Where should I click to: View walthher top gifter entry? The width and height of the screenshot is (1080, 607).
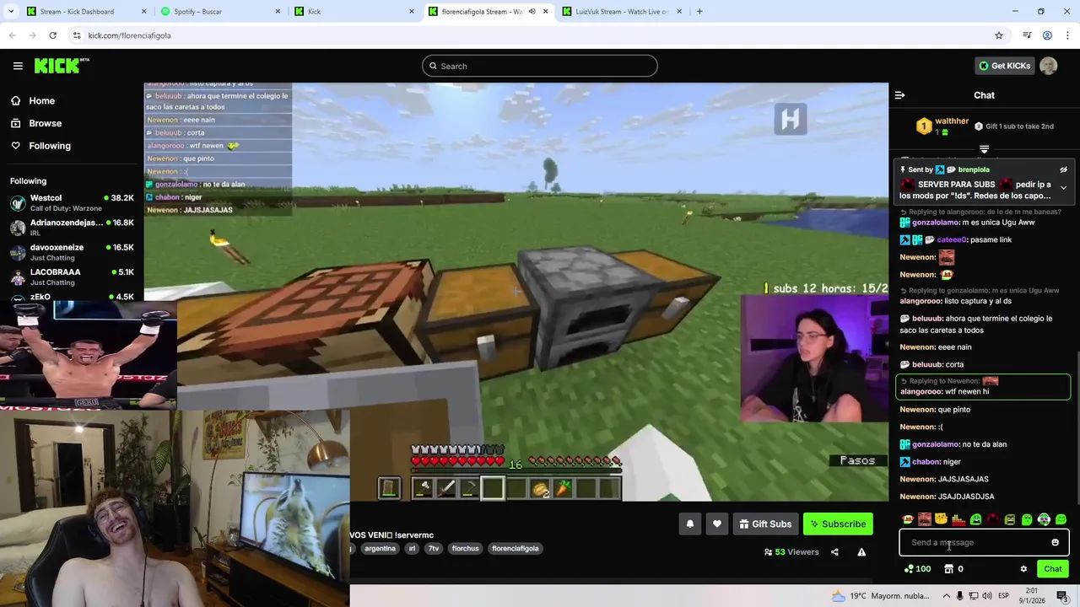pyautogui.click(x=943, y=126)
